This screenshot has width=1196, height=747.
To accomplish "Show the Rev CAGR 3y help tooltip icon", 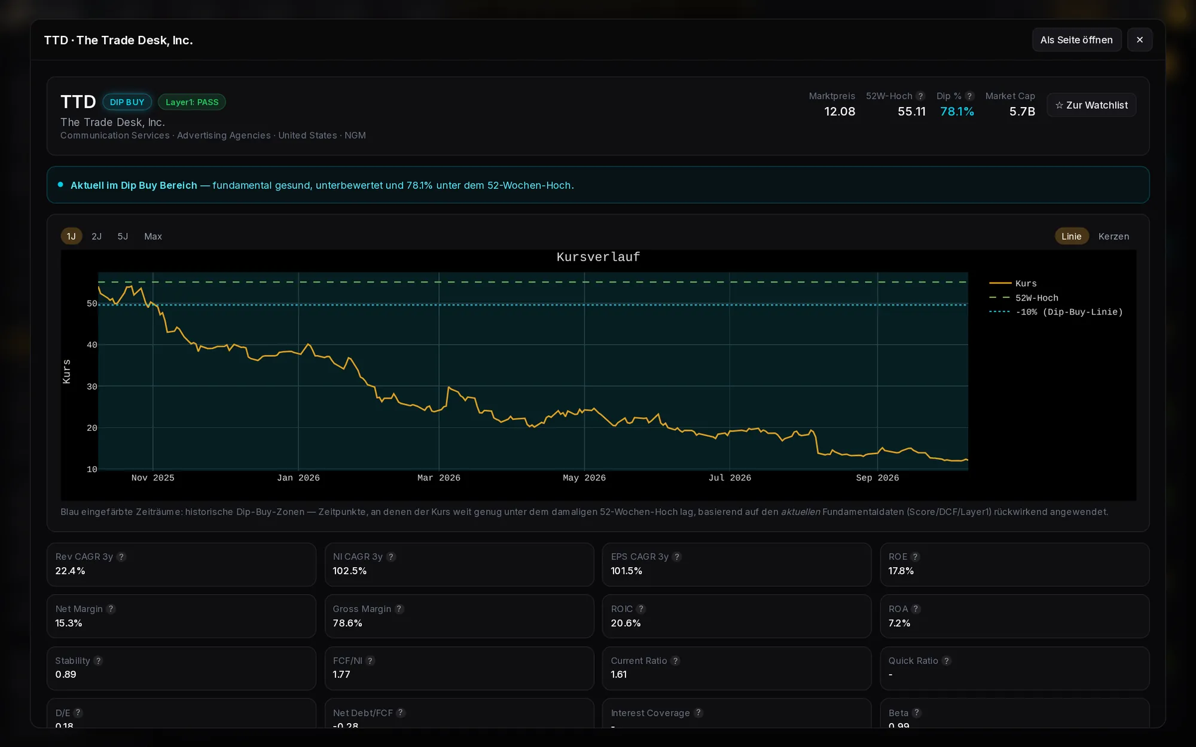I will [121, 557].
